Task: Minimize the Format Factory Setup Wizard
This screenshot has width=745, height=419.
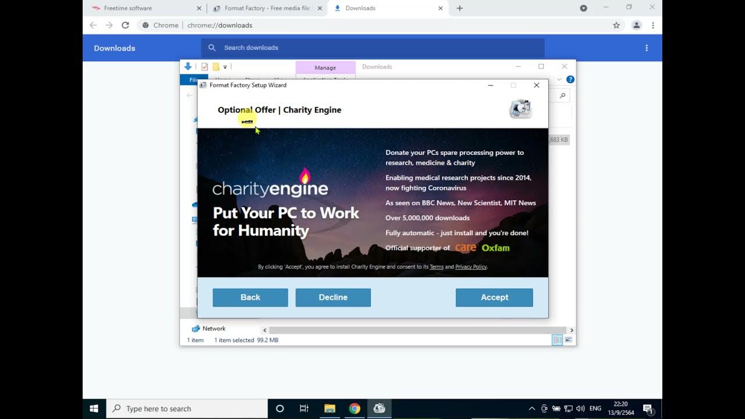Action: click(x=491, y=86)
